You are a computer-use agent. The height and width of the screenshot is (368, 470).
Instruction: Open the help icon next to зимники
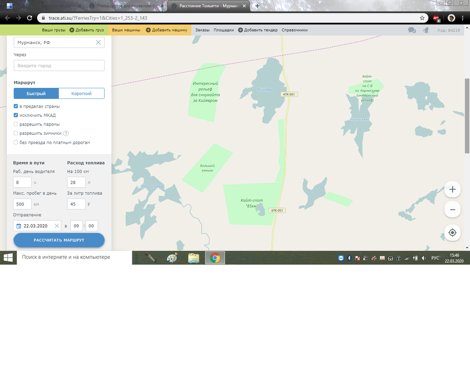tap(66, 133)
